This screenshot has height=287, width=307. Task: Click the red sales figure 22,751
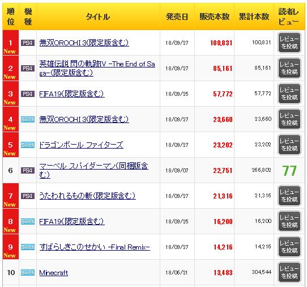point(223,171)
